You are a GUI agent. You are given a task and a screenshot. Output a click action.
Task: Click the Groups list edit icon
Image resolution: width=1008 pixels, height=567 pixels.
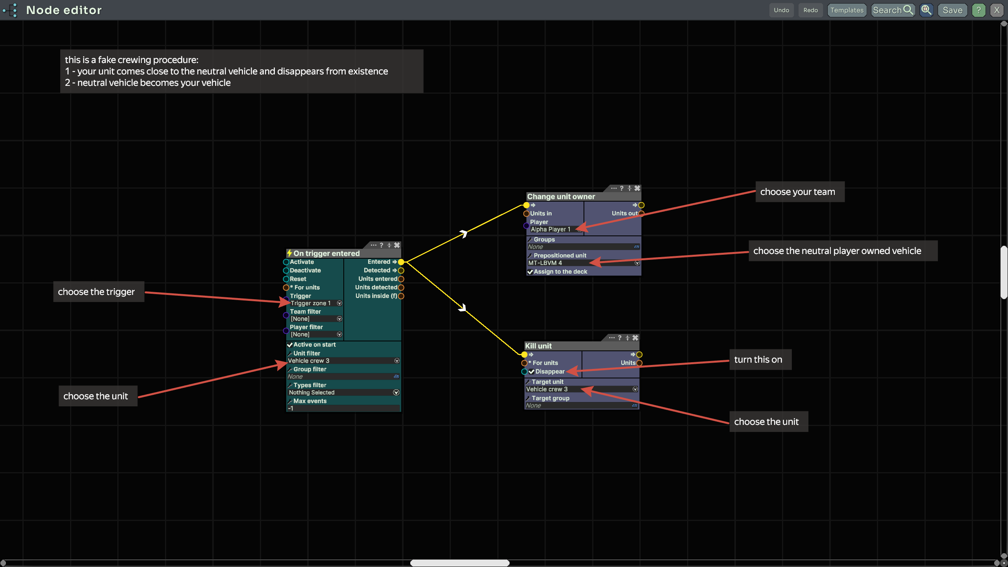pyautogui.click(x=637, y=247)
